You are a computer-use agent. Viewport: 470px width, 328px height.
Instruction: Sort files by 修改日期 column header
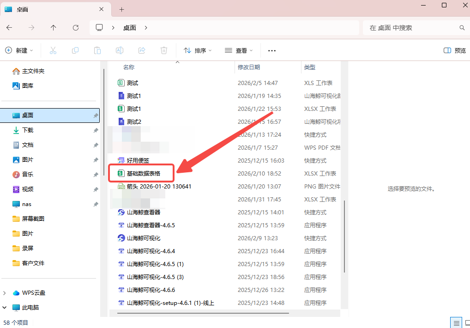pyautogui.click(x=249, y=67)
